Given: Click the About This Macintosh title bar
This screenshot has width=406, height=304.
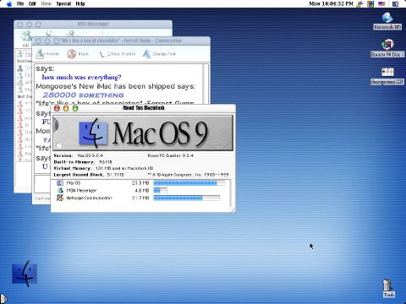Looking at the screenshot, I should coord(143,108).
